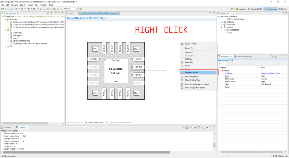Click the Link with Editor icon
This screenshot has width=289, height=158.
52,13
